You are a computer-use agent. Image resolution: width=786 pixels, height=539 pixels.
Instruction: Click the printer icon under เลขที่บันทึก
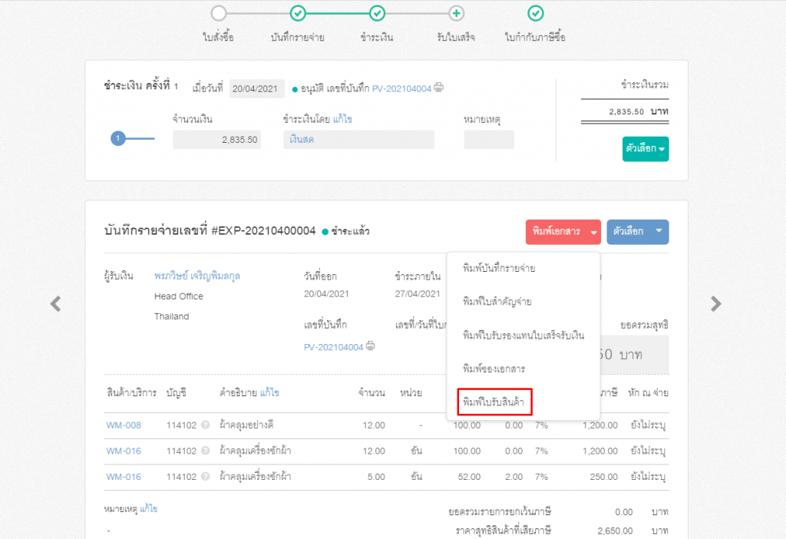[372, 346]
